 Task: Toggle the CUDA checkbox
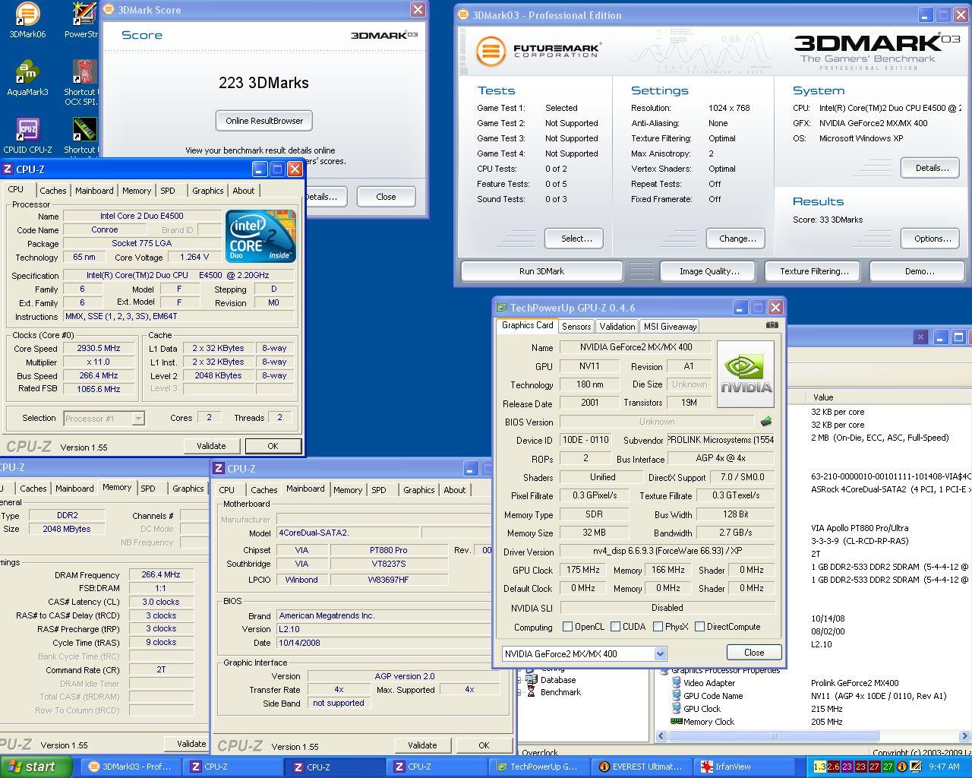point(616,627)
